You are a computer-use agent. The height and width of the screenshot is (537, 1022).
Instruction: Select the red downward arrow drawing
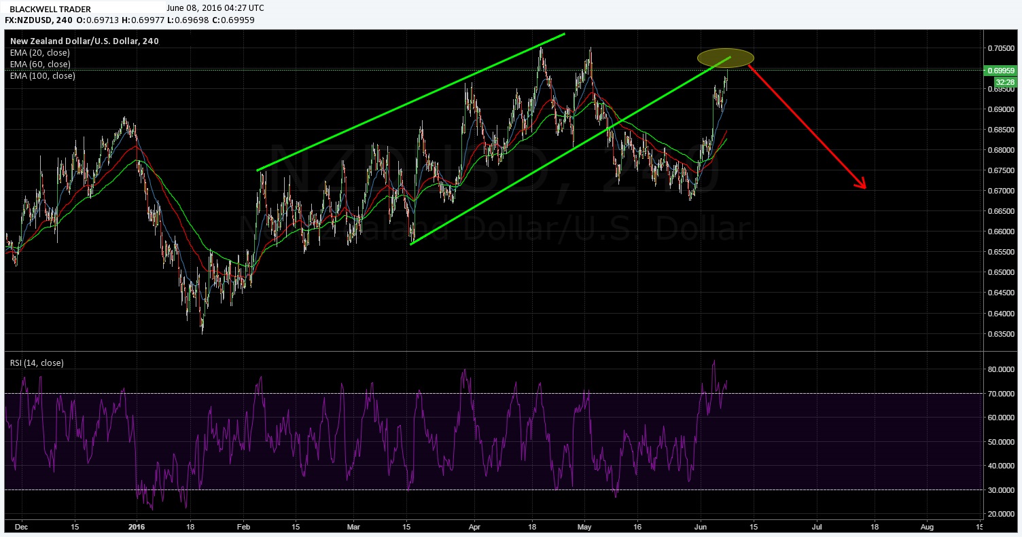807,126
